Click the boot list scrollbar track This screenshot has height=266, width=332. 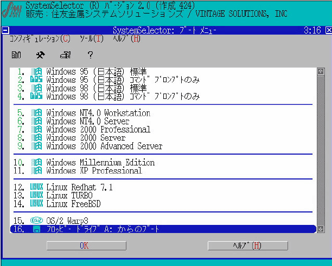[x=321, y=150]
